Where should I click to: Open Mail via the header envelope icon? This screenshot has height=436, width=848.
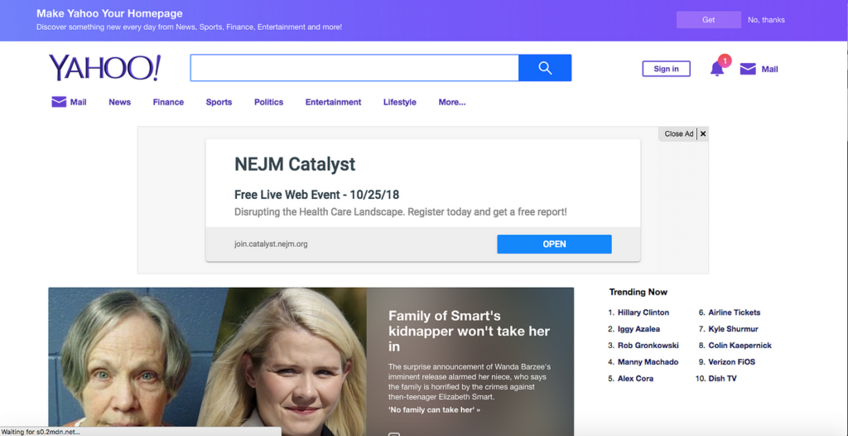pyautogui.click(x=748, y=69)
